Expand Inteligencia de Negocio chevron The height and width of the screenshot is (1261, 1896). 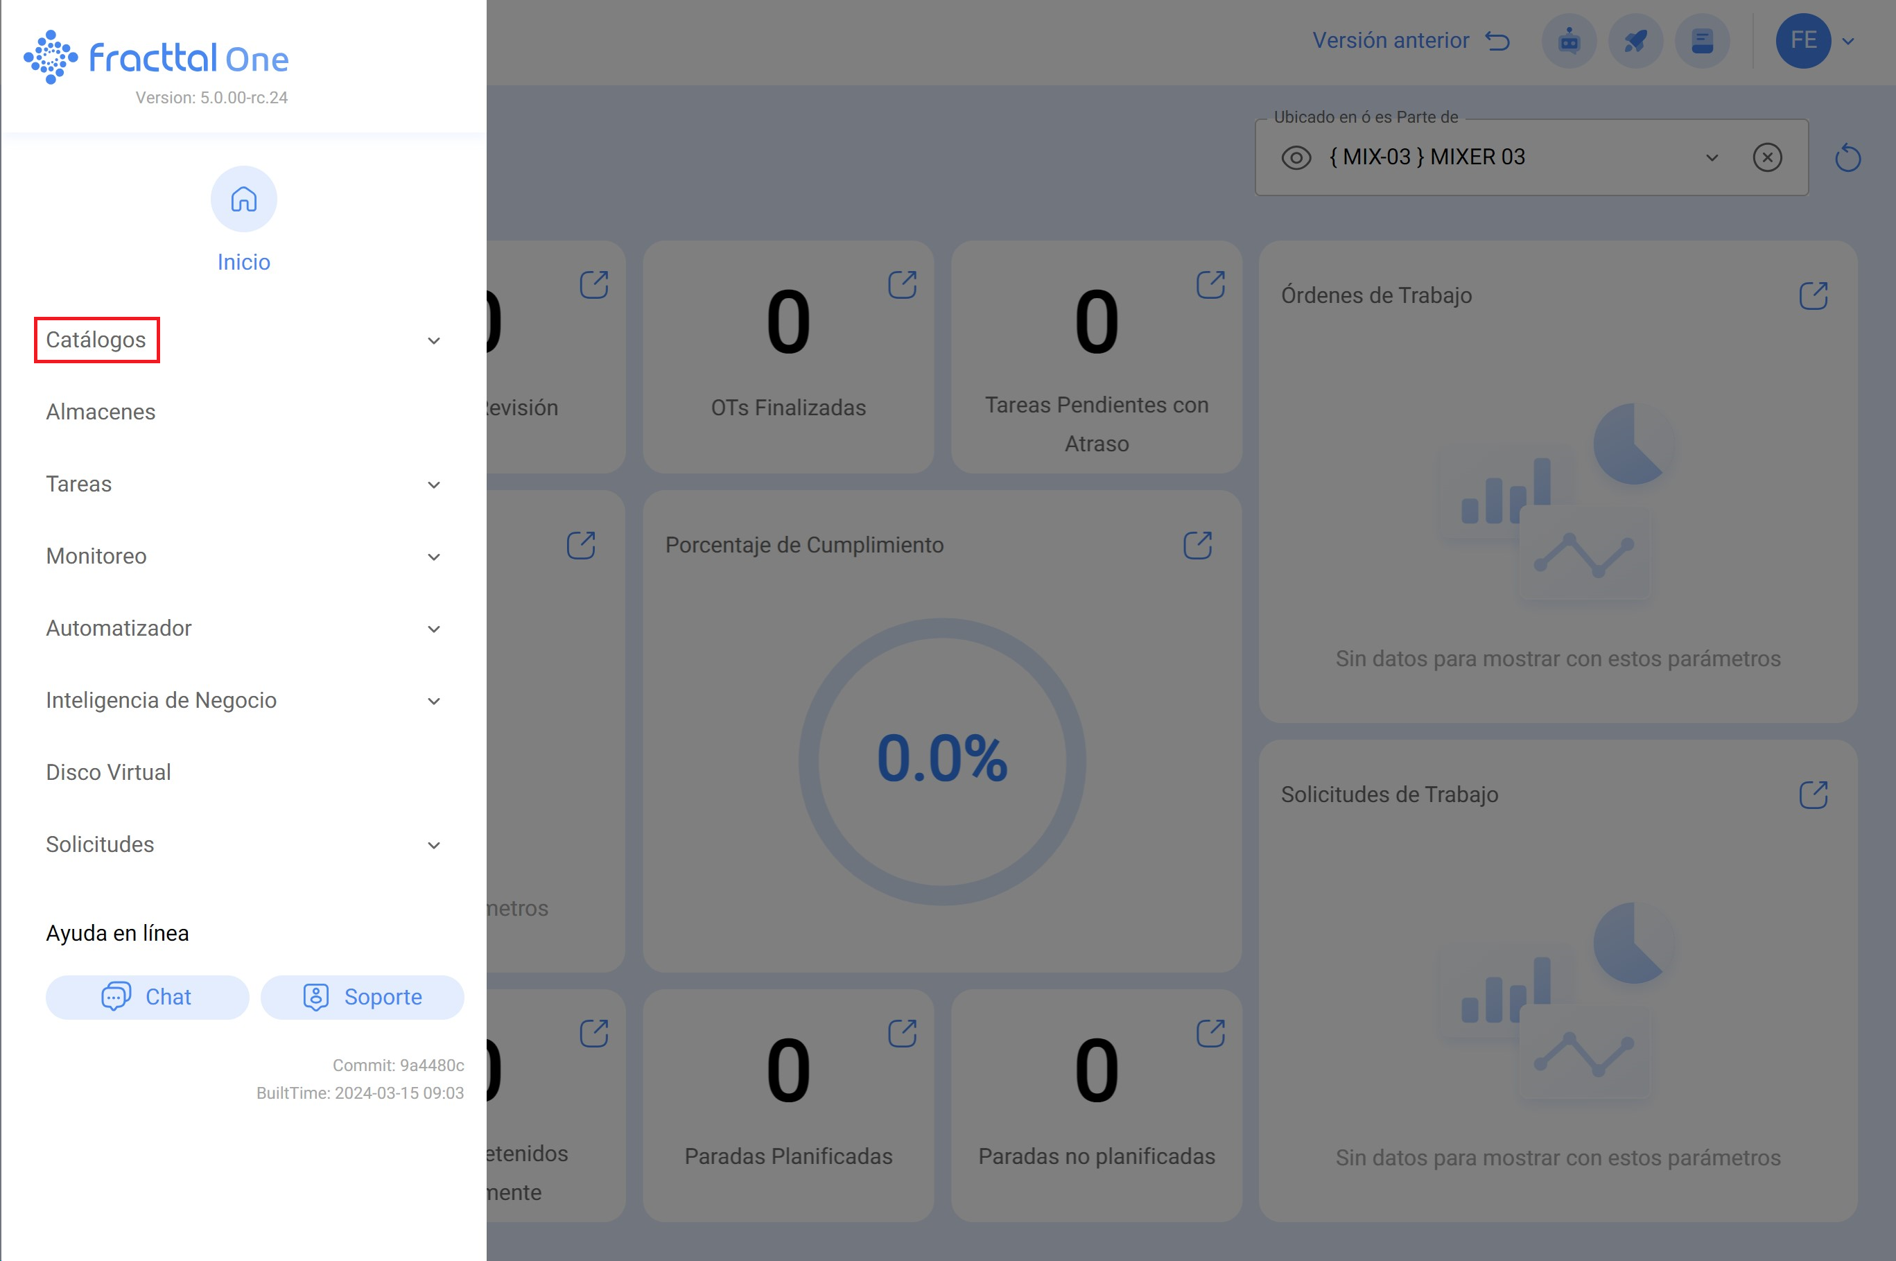tap(433, 702)
